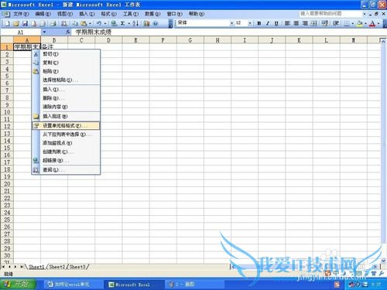Click the Merge and Center icon
387x290 pixels.
[x=313, y=23]
